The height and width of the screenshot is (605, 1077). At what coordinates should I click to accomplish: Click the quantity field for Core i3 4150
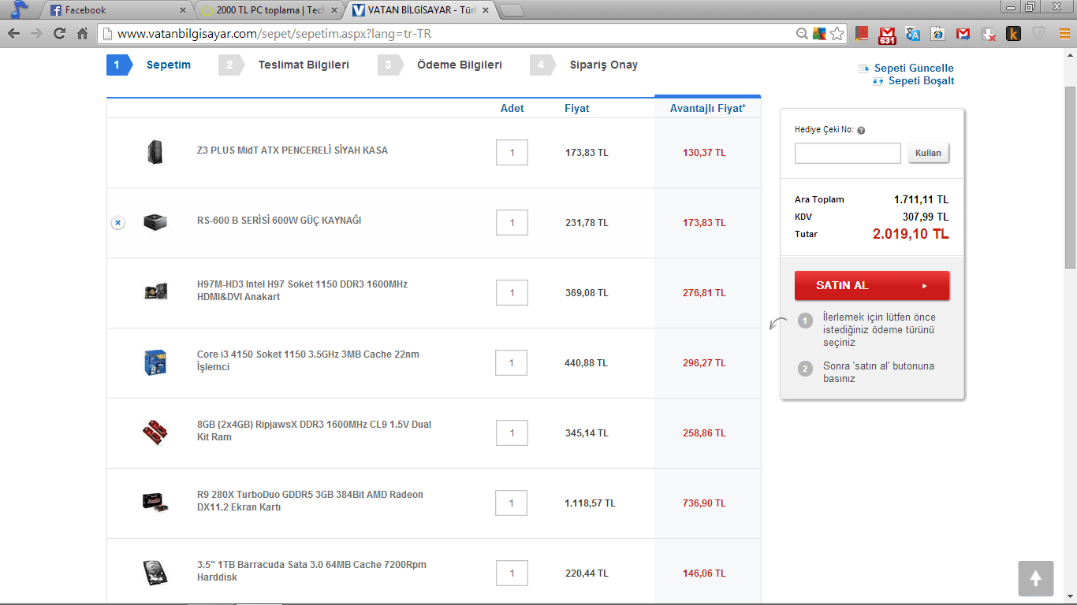(x=512, y=362)
